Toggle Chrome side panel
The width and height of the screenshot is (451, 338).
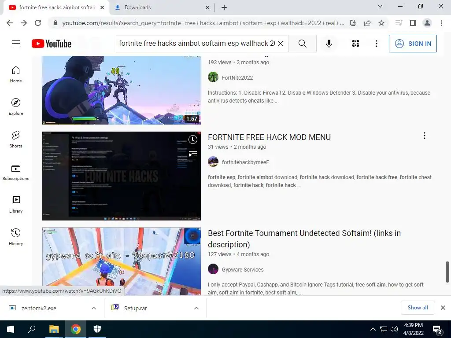click(413, 23)
